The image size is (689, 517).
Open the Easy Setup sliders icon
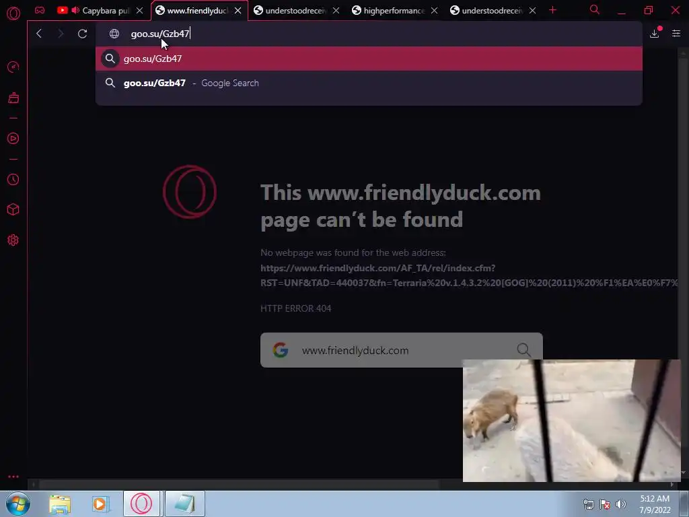coord(676,34)
